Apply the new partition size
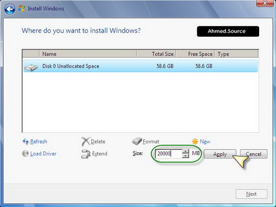This screenshot has width=276, height=207. [x=220, y=154]
